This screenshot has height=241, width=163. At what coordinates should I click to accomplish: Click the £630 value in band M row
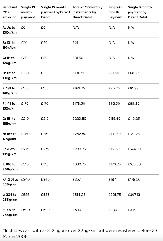[x=77, y=210]
